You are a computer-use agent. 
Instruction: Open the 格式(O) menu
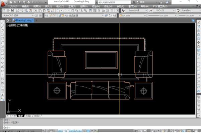click(60, 6)
